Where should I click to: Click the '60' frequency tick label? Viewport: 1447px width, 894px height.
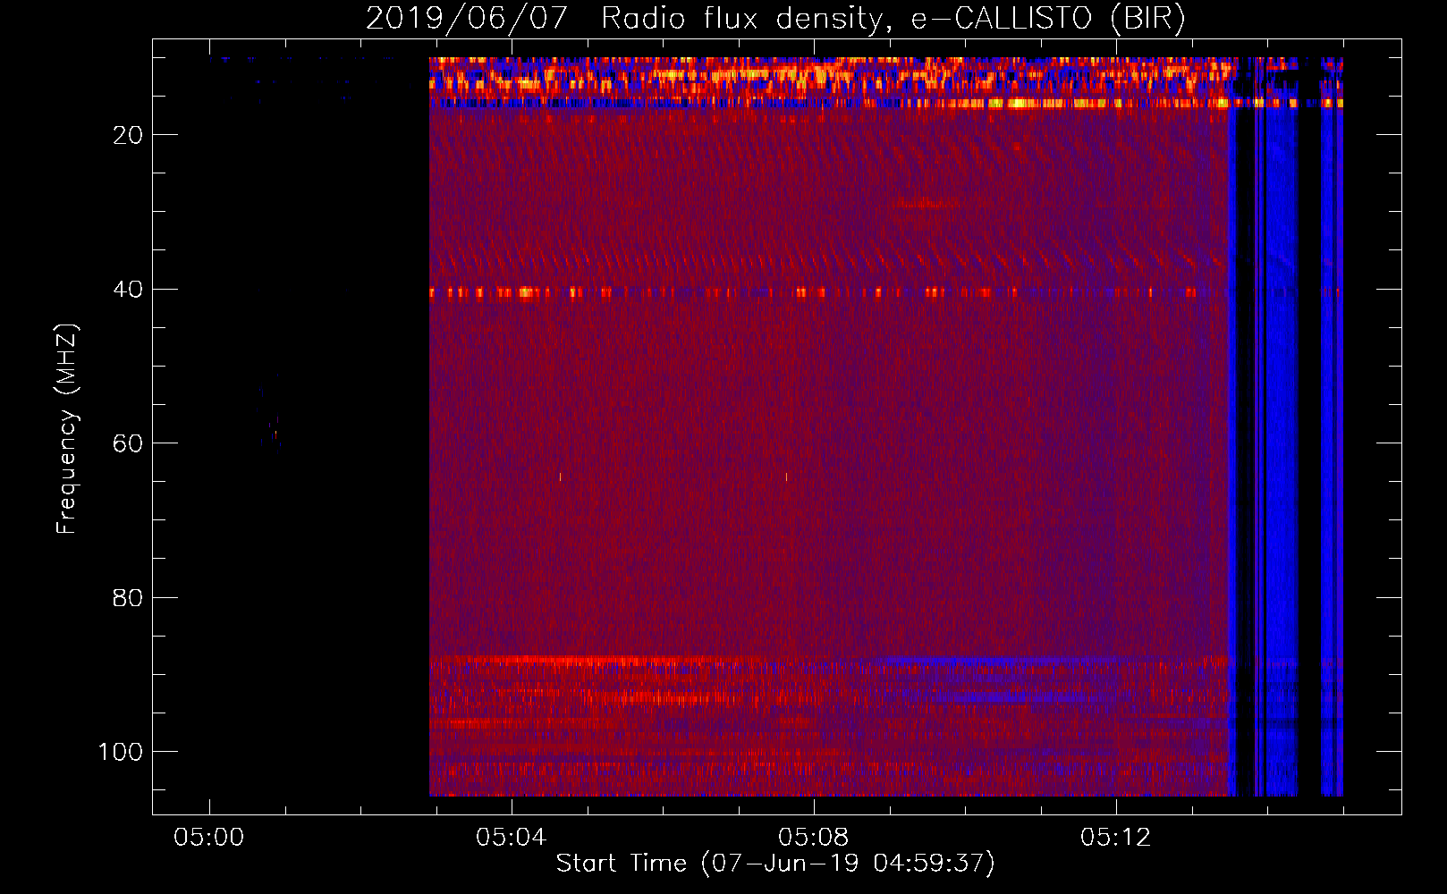click(x=128, y=443)
